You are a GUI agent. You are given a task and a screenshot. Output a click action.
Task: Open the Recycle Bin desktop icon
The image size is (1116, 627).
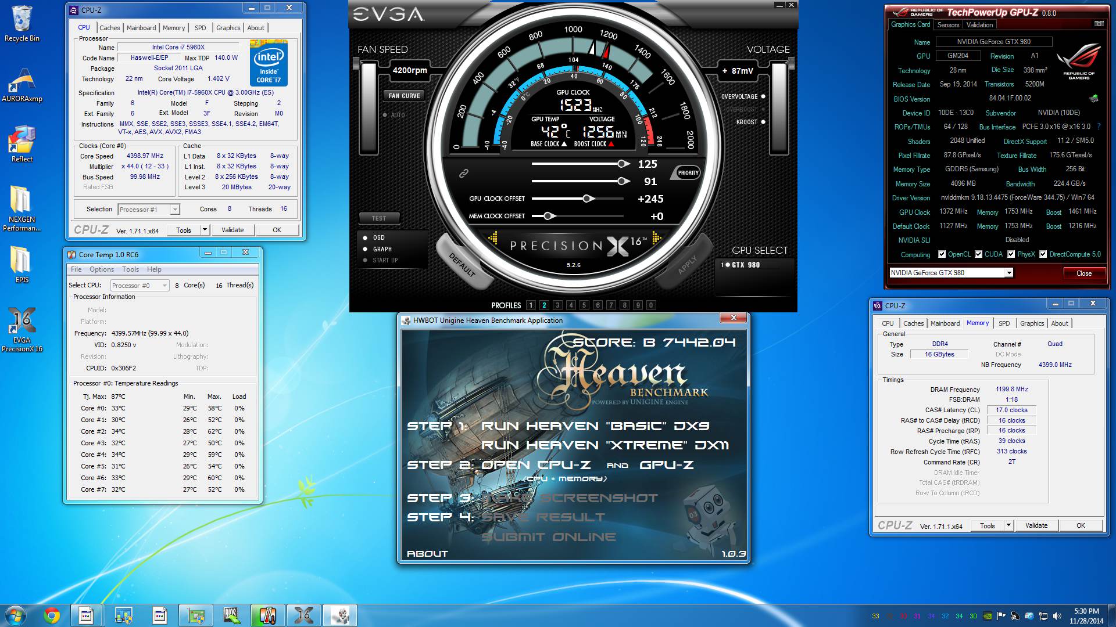point(22,24)
